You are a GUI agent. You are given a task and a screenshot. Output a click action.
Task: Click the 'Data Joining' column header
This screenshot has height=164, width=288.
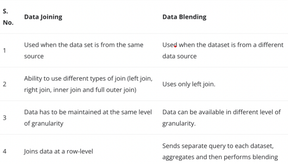click(x=42, y=17)
